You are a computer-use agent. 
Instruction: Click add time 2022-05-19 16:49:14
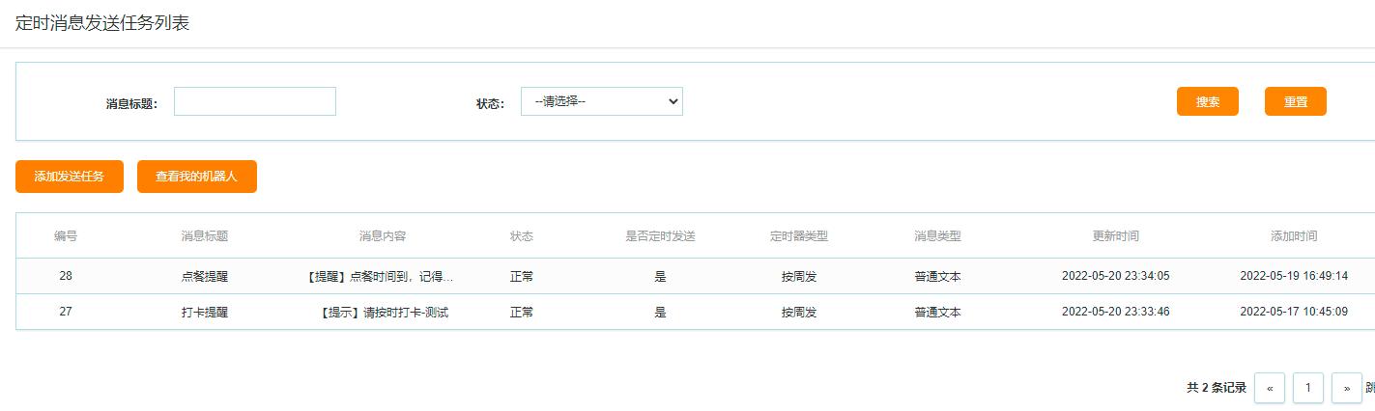(x=1294, y=276)
